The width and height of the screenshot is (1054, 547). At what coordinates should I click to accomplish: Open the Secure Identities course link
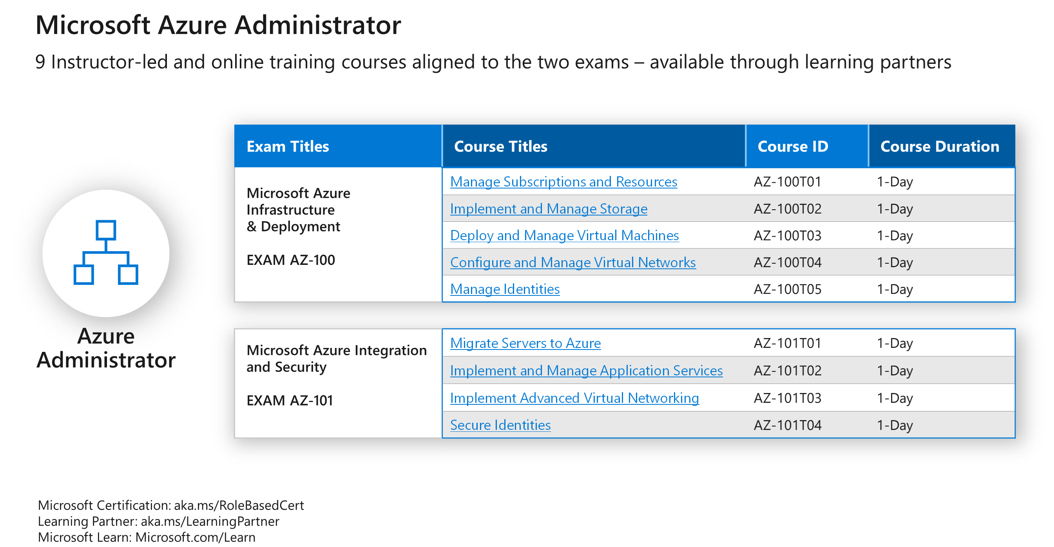click(500, 425)
